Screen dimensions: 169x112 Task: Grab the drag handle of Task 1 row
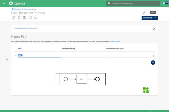pyautogui.click(x=16, y=55)
